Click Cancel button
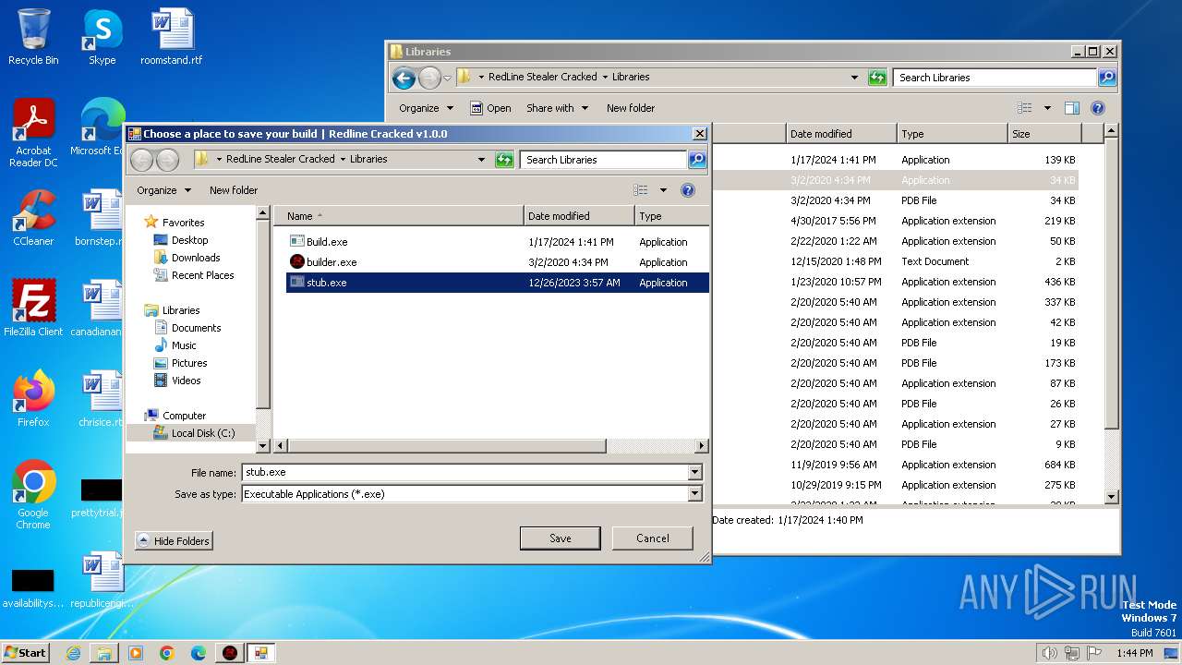 [653, 538]
